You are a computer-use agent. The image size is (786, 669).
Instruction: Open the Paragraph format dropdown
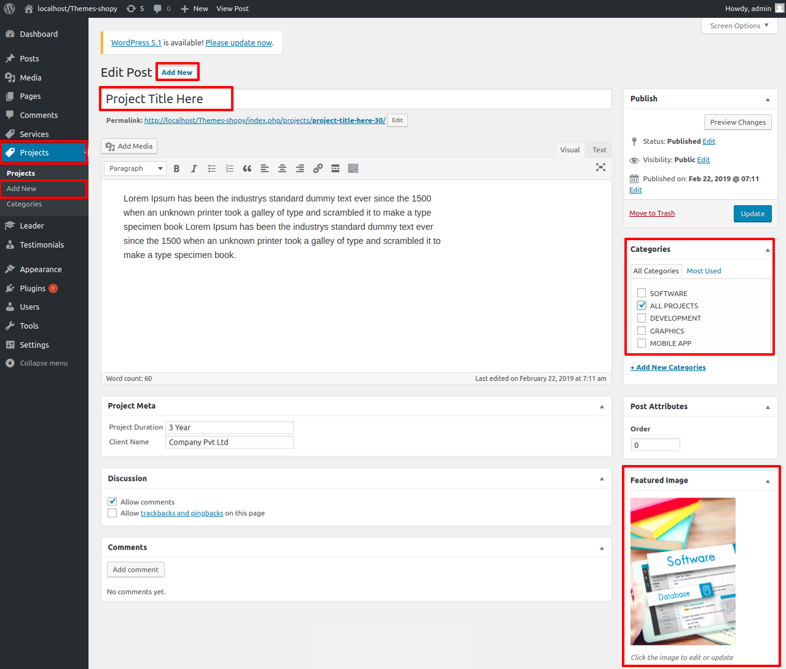(x=135, y=168)
